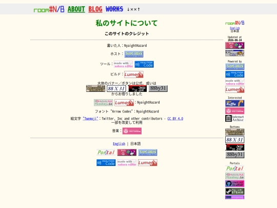Image resolution: width=277 pixels, height=208 pixels.
Task: Click the room#N/B logo atop the right sidebar
Action: tap(234, 23)
